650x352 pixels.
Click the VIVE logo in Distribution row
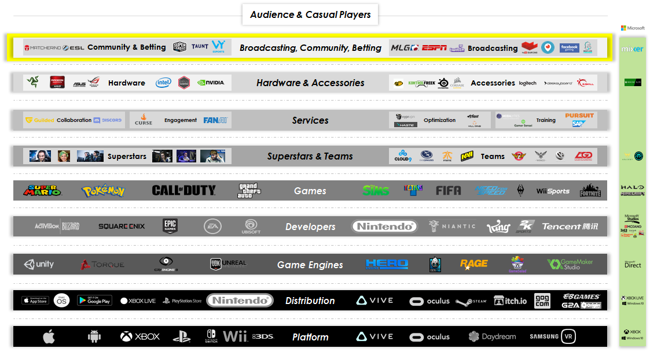(x=374, y=301)
